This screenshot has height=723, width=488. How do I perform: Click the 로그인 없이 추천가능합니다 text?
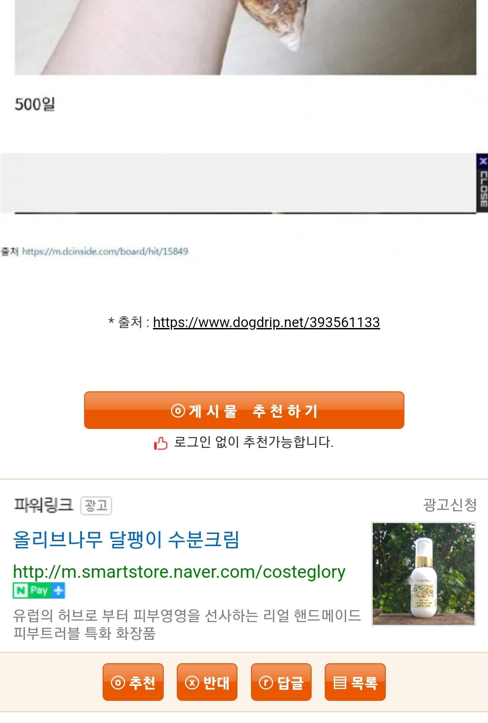(x=254, y=442)
